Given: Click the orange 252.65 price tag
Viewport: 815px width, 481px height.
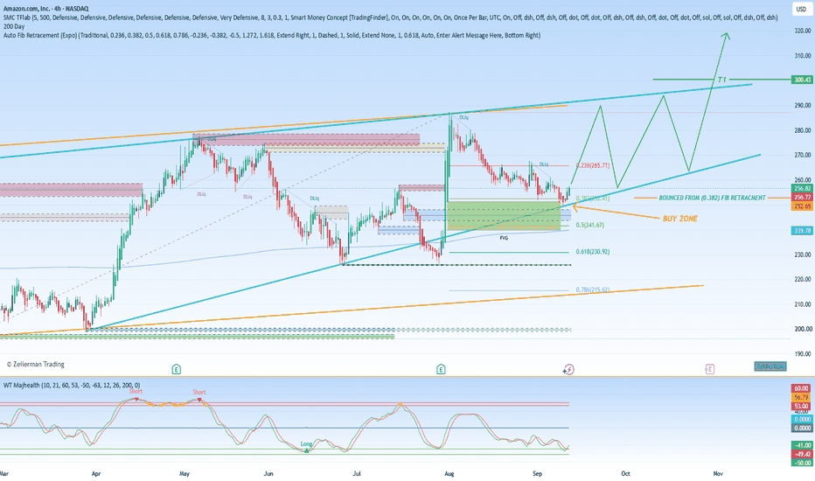Looking at the screenshot, I should point(802,206).
